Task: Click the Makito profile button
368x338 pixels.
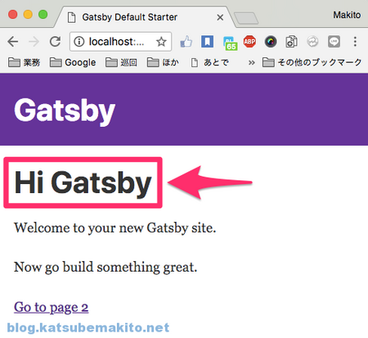Action: (x=347, y=15)
